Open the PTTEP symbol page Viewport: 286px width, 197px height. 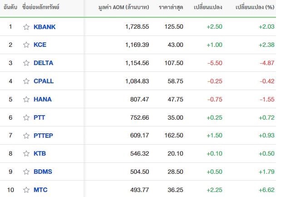click(x=44, y=136)
